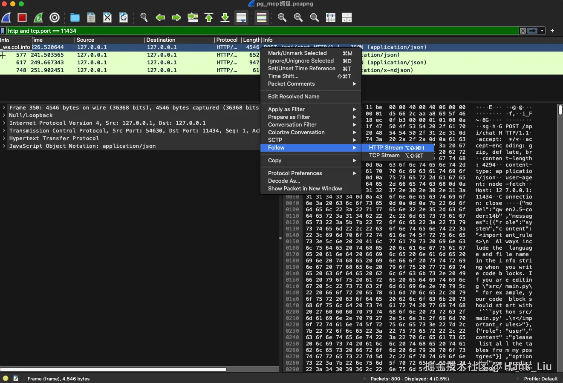The image size is (563, 383).
Task: Reset text to normal size
Action: [315, 17]
